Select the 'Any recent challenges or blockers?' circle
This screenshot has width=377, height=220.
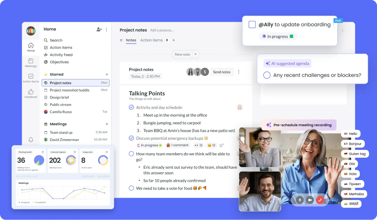point(267,75)
